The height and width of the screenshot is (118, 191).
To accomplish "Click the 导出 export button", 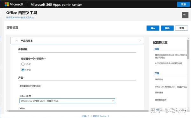I will click(x=167, y=28).
